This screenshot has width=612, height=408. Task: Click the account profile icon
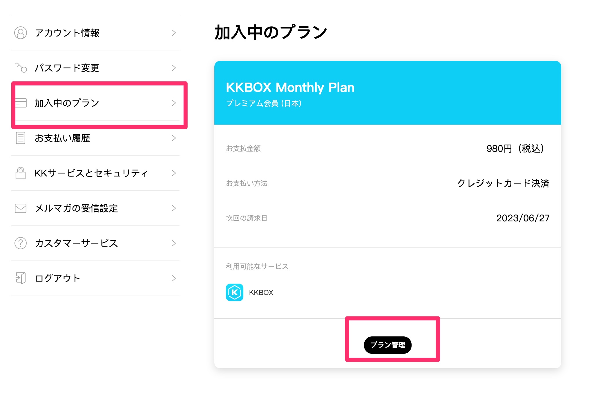[x=21, y=33]
